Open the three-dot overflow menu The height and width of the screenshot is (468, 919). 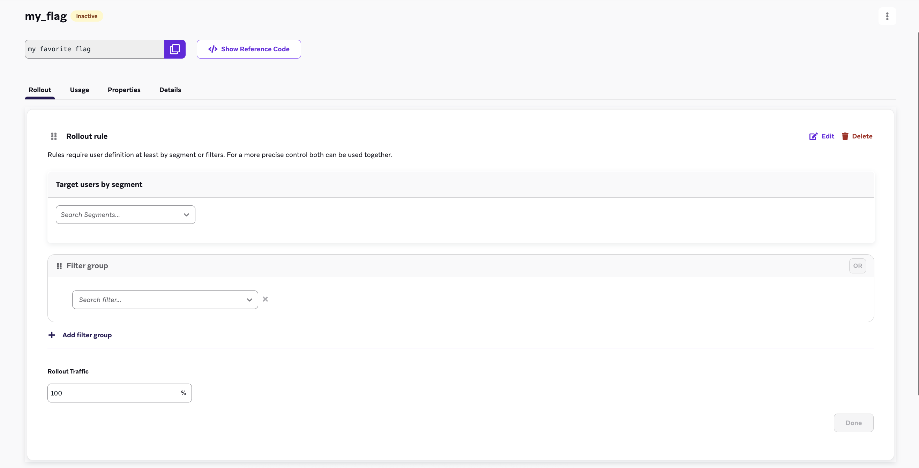[888, 16]
